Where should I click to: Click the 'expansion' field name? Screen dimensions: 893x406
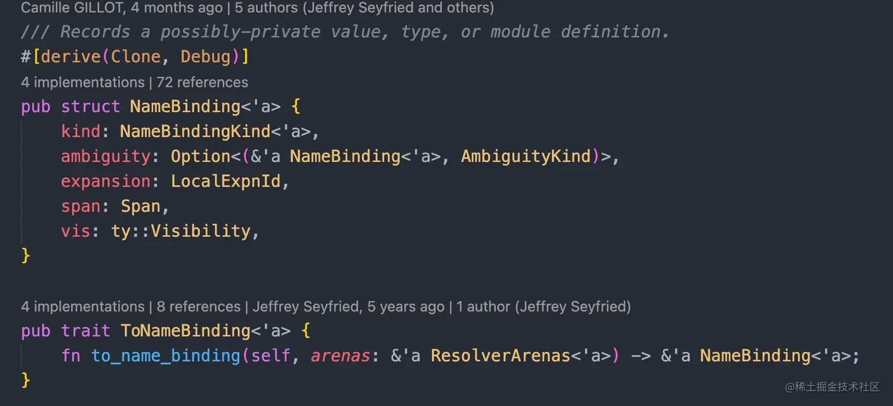(106, 181)
